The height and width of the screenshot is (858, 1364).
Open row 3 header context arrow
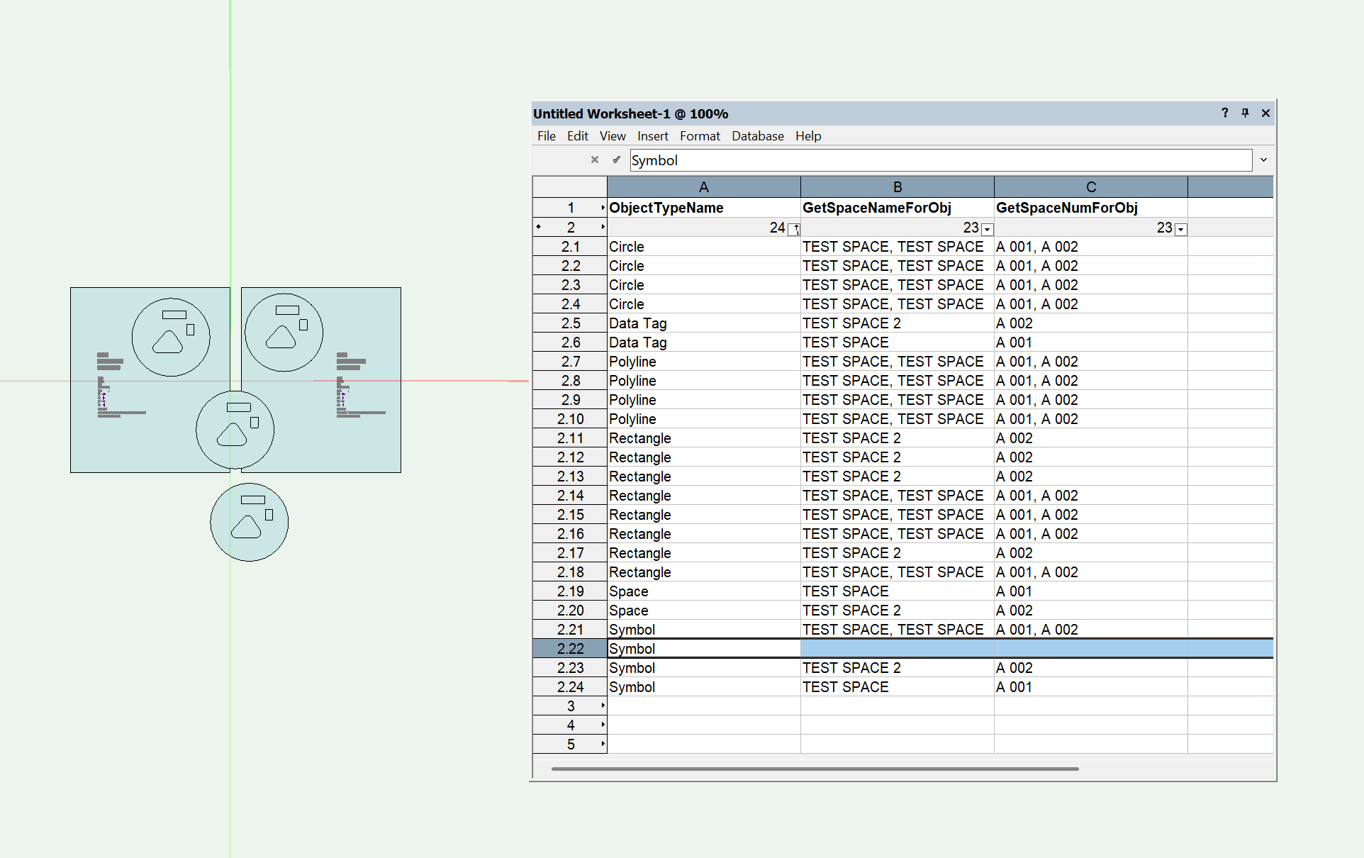(x=603, y=706)
